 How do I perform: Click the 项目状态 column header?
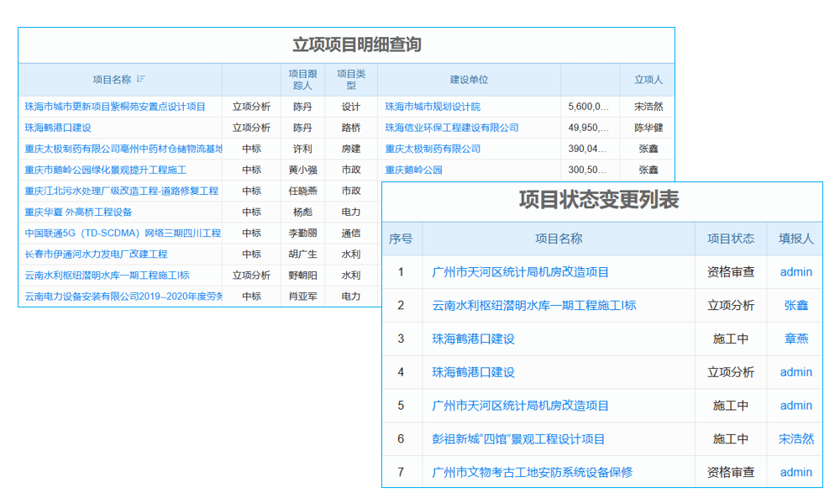(730, 239)
